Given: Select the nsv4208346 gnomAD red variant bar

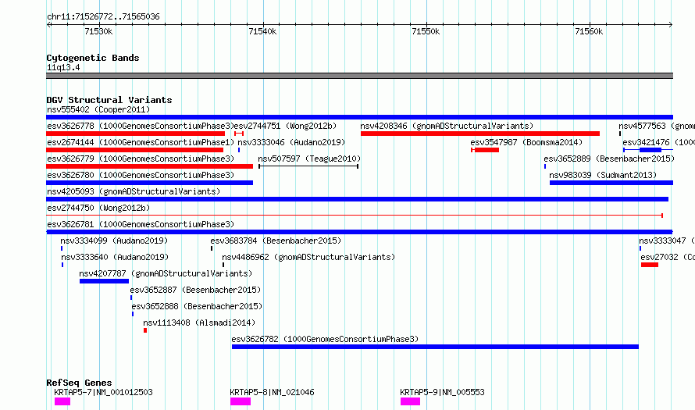Looking at the screenshot, I should [480, 134].
